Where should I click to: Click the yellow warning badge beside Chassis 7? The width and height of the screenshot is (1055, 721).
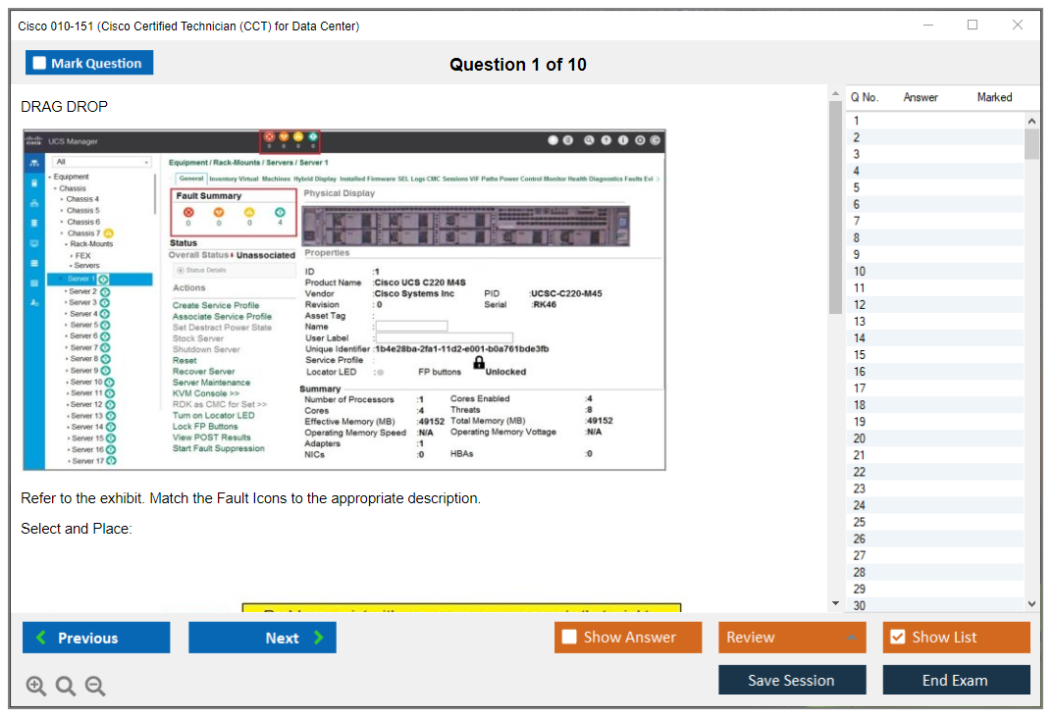(x=109, y=233)
